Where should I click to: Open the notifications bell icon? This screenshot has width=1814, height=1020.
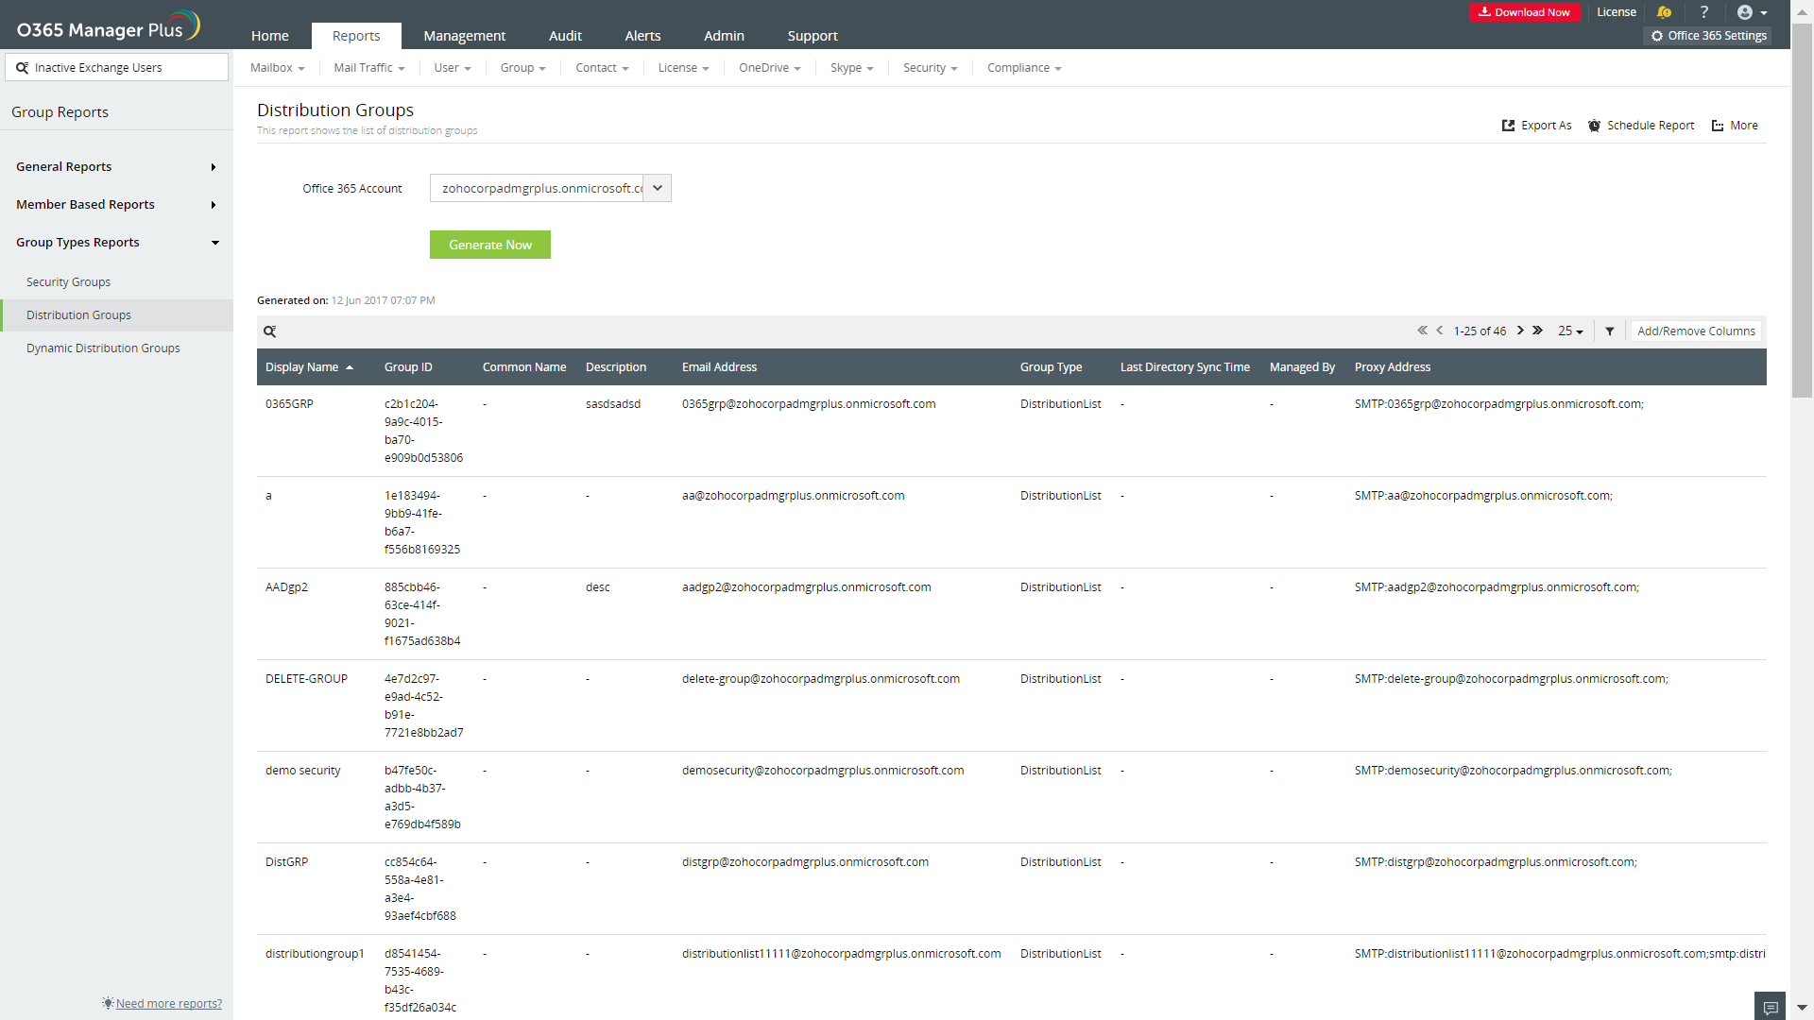(x=1664, y=12)
